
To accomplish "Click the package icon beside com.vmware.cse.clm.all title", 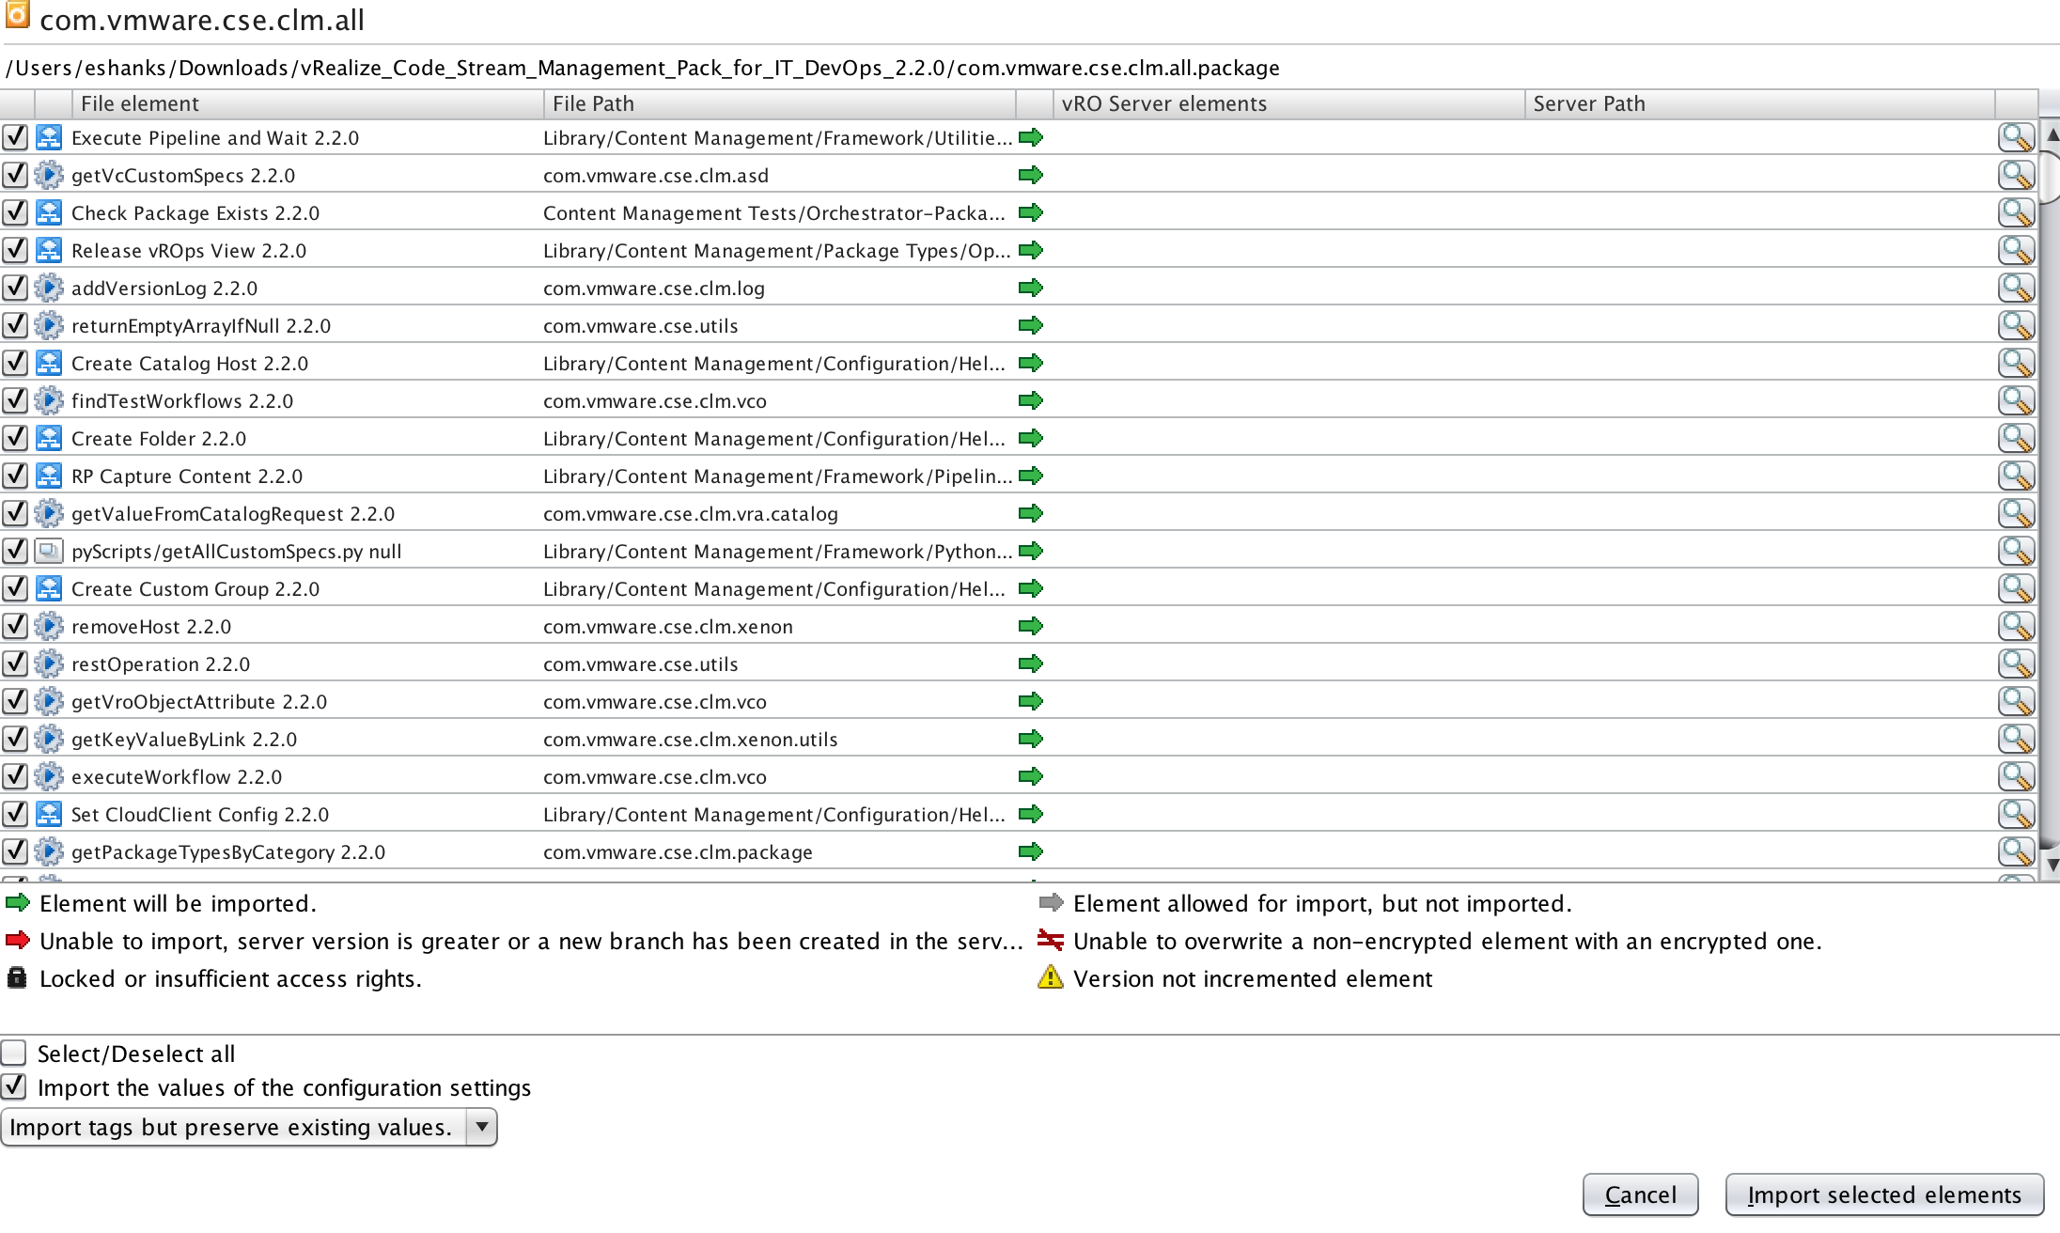I will tap(17, 17).
